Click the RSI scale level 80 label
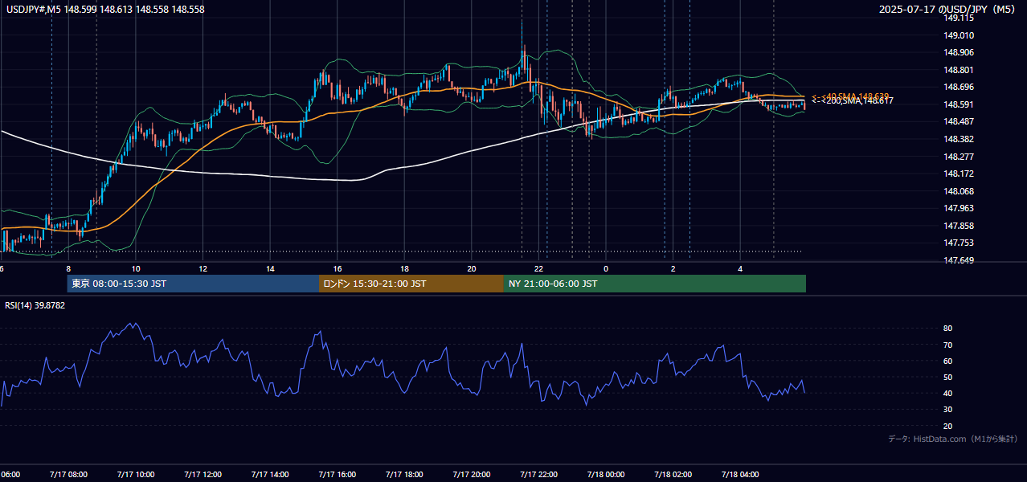Image resolution: width=1027 pixels, height=482 pixels. pyautogui.click(x=948, y=329)
